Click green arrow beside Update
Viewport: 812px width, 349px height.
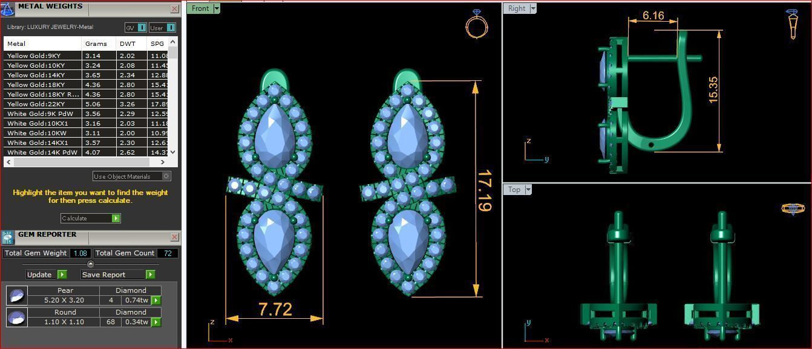click(62, 274)
